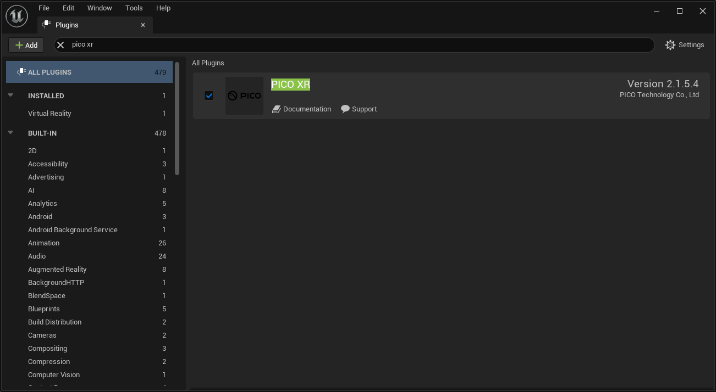Maximize the Unreal Editor window

pos(680,11)
